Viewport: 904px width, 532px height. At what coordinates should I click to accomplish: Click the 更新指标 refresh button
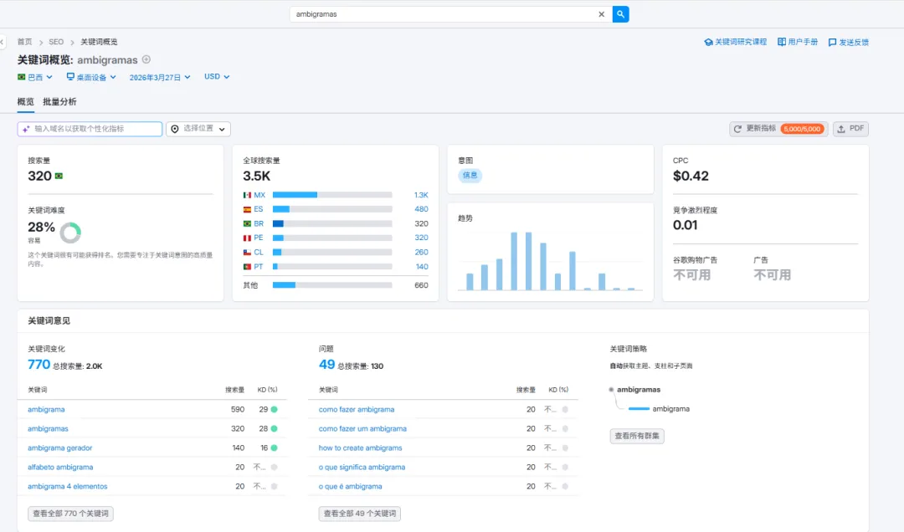(778, 129)
